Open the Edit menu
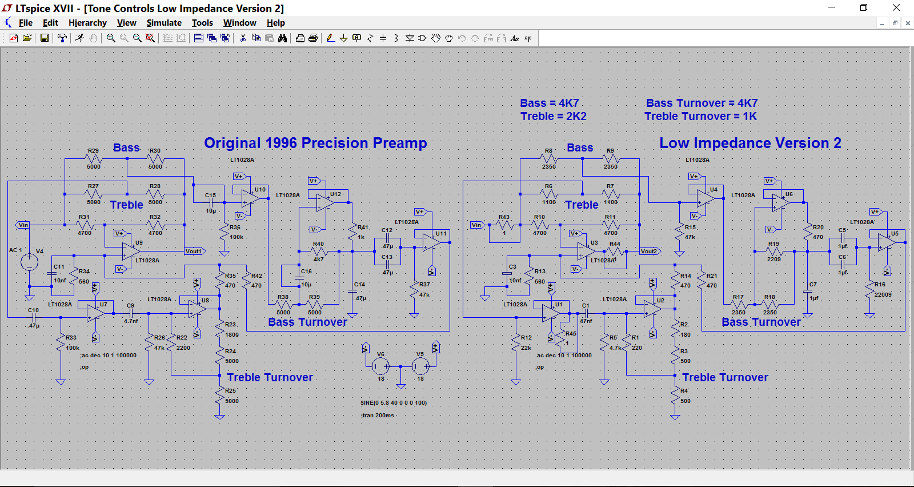This screenshot has width=914, height=487. [50, 23]
